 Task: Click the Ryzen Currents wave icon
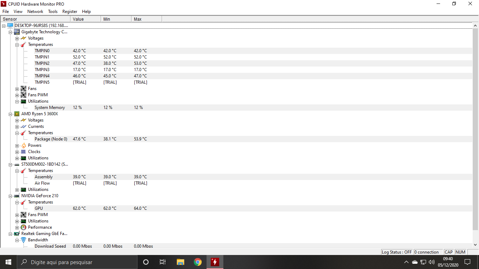tap(23, 126)
